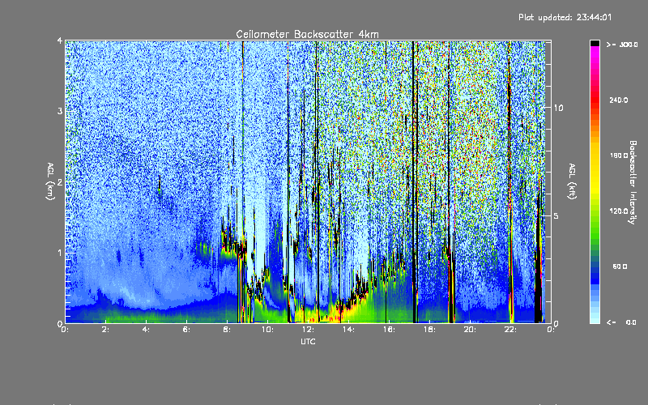This screenshot has width=648, height=405.
Task: Click the '20:' UTC hour tick label
Action: [x=470, y=330]
